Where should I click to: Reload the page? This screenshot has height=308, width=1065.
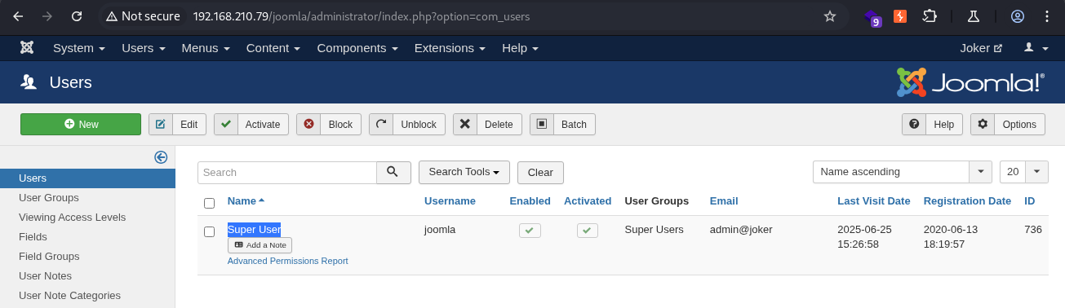click(77, 16)
